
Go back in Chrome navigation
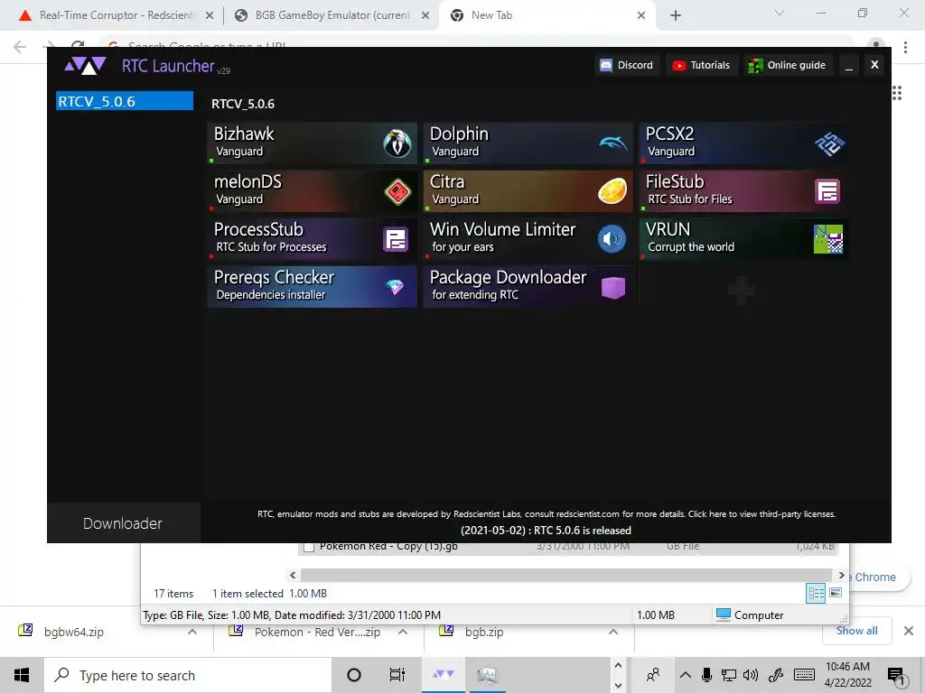click(x=20, y=47)
